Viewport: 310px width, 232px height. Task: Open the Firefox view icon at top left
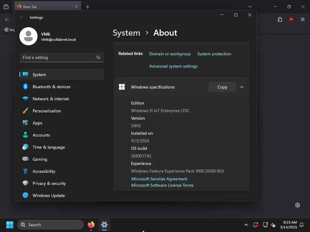click(x=6, y=7)
